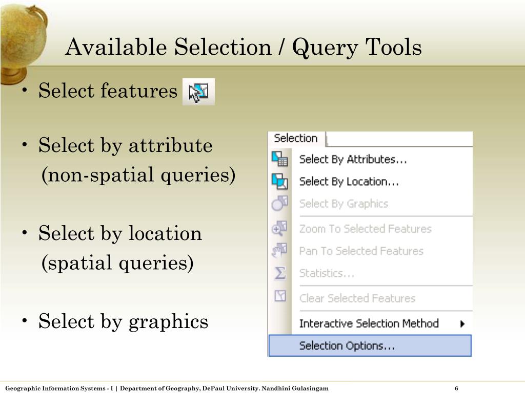The height and width of the screenshot is (393, 525).
Task: Click the slide number 6 in footer
Action: (x=456, y=388)
